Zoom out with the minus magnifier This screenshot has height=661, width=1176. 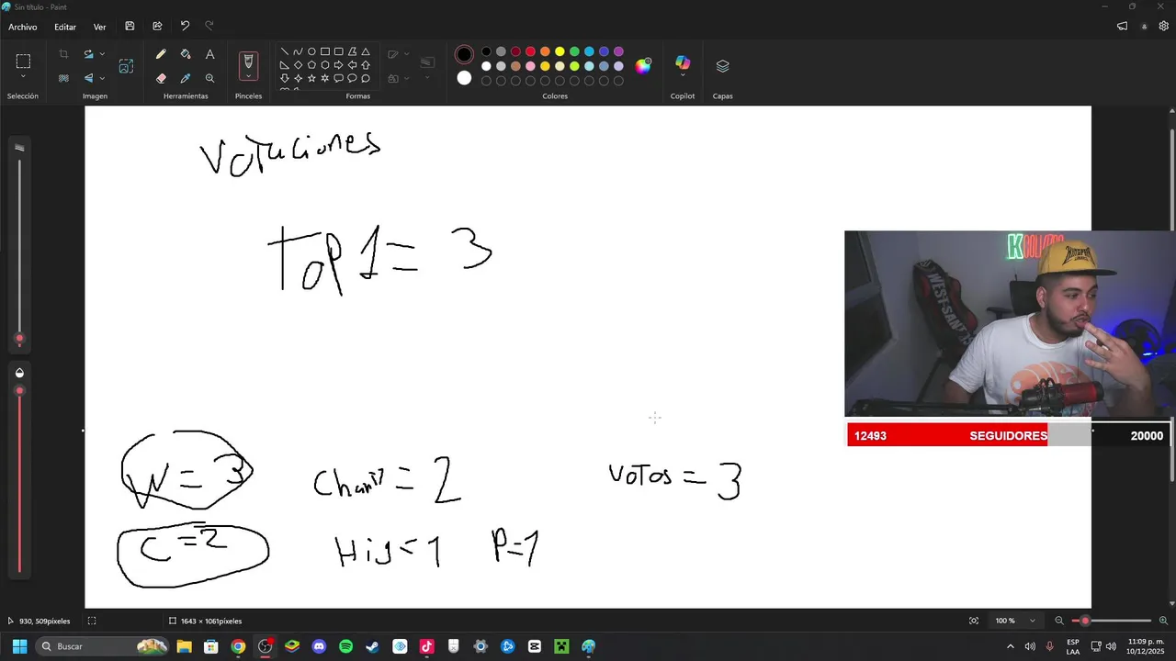1058,621
